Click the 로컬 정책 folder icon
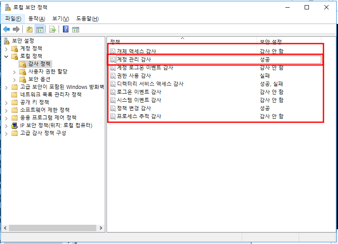This screenshot has height=244, width=338. [15, 56]
